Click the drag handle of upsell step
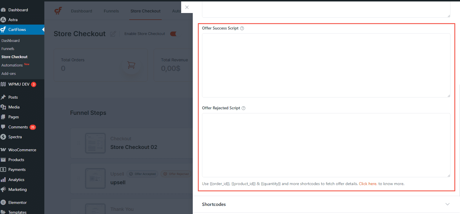 [x=79, y=178]
